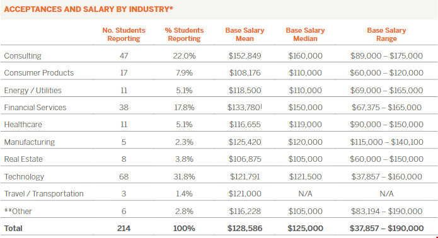Click the Base Salary Median header
The width and height of the screenshot is (438, 238).
pos(305,35)
